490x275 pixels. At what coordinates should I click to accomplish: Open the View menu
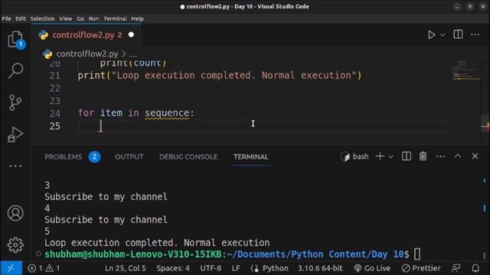(66, 18)
